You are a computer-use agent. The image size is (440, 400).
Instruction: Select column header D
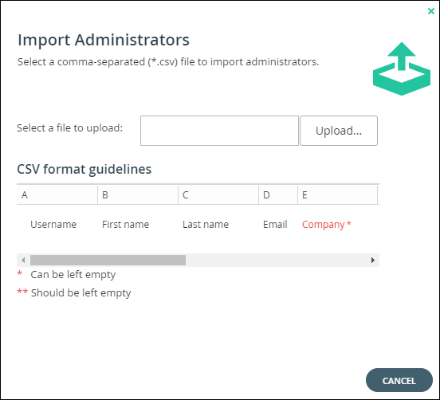point(278,194)
